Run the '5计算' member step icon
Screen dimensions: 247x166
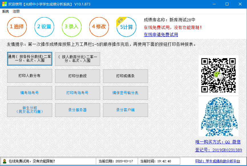126,27
